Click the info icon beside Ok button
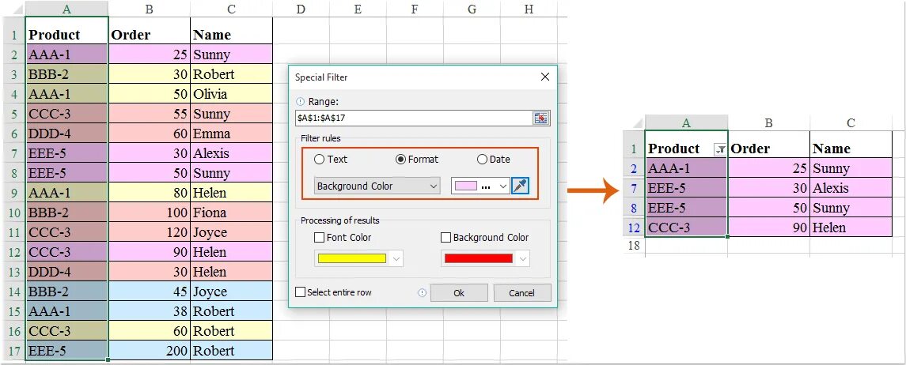The height and width of the screenshot is (365, 906). tap(422, 293)
